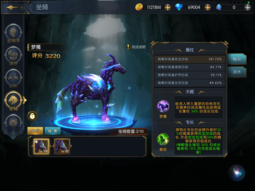Click the back arrow beside 坐骑 title
The height and width of the screenshot is (191, 255).
12,7
